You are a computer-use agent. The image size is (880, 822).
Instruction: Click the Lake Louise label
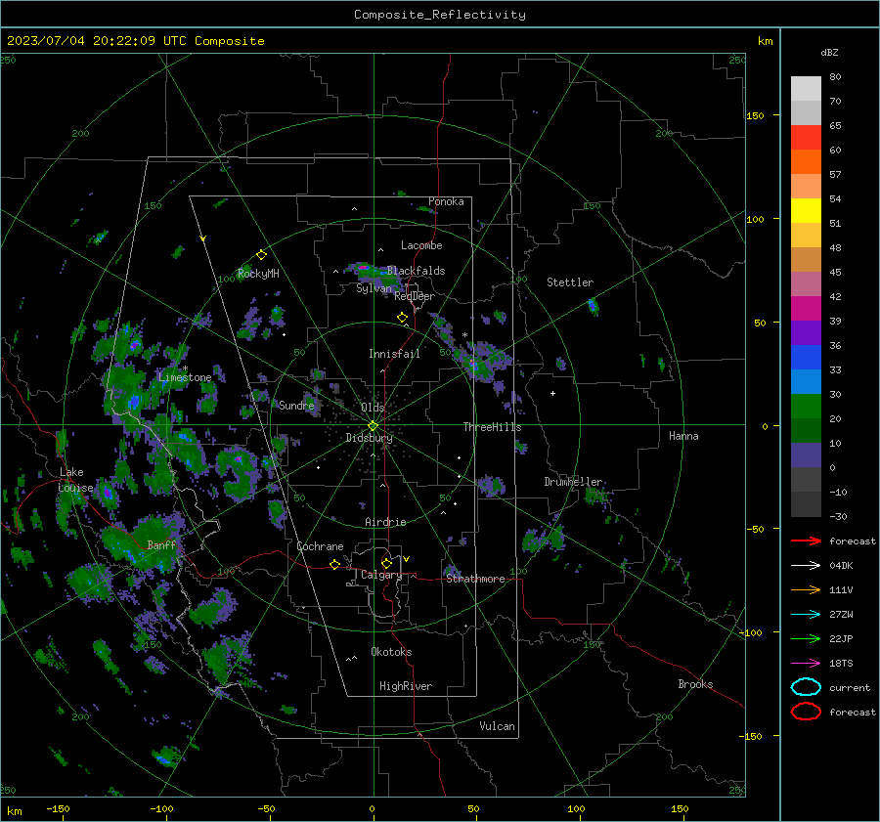75,480
